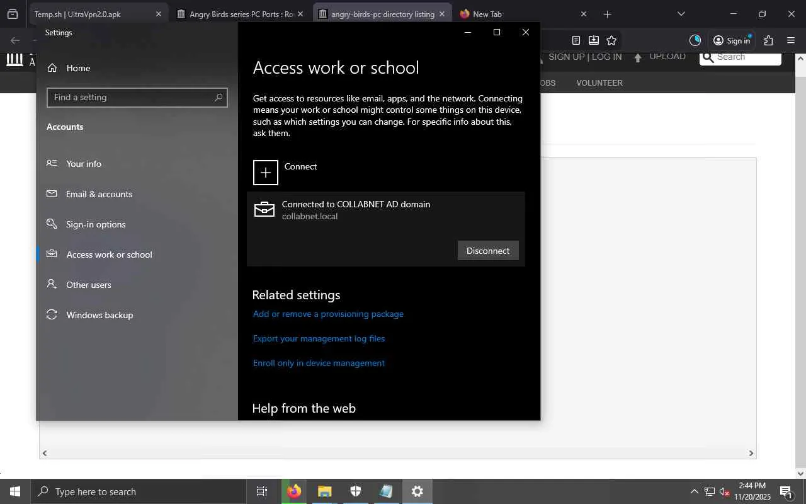The height and width of the screenshot is (504, 806).
Task: Open the taskbar clock showing 2:44 PM
Action: click(x=752, y=491)
